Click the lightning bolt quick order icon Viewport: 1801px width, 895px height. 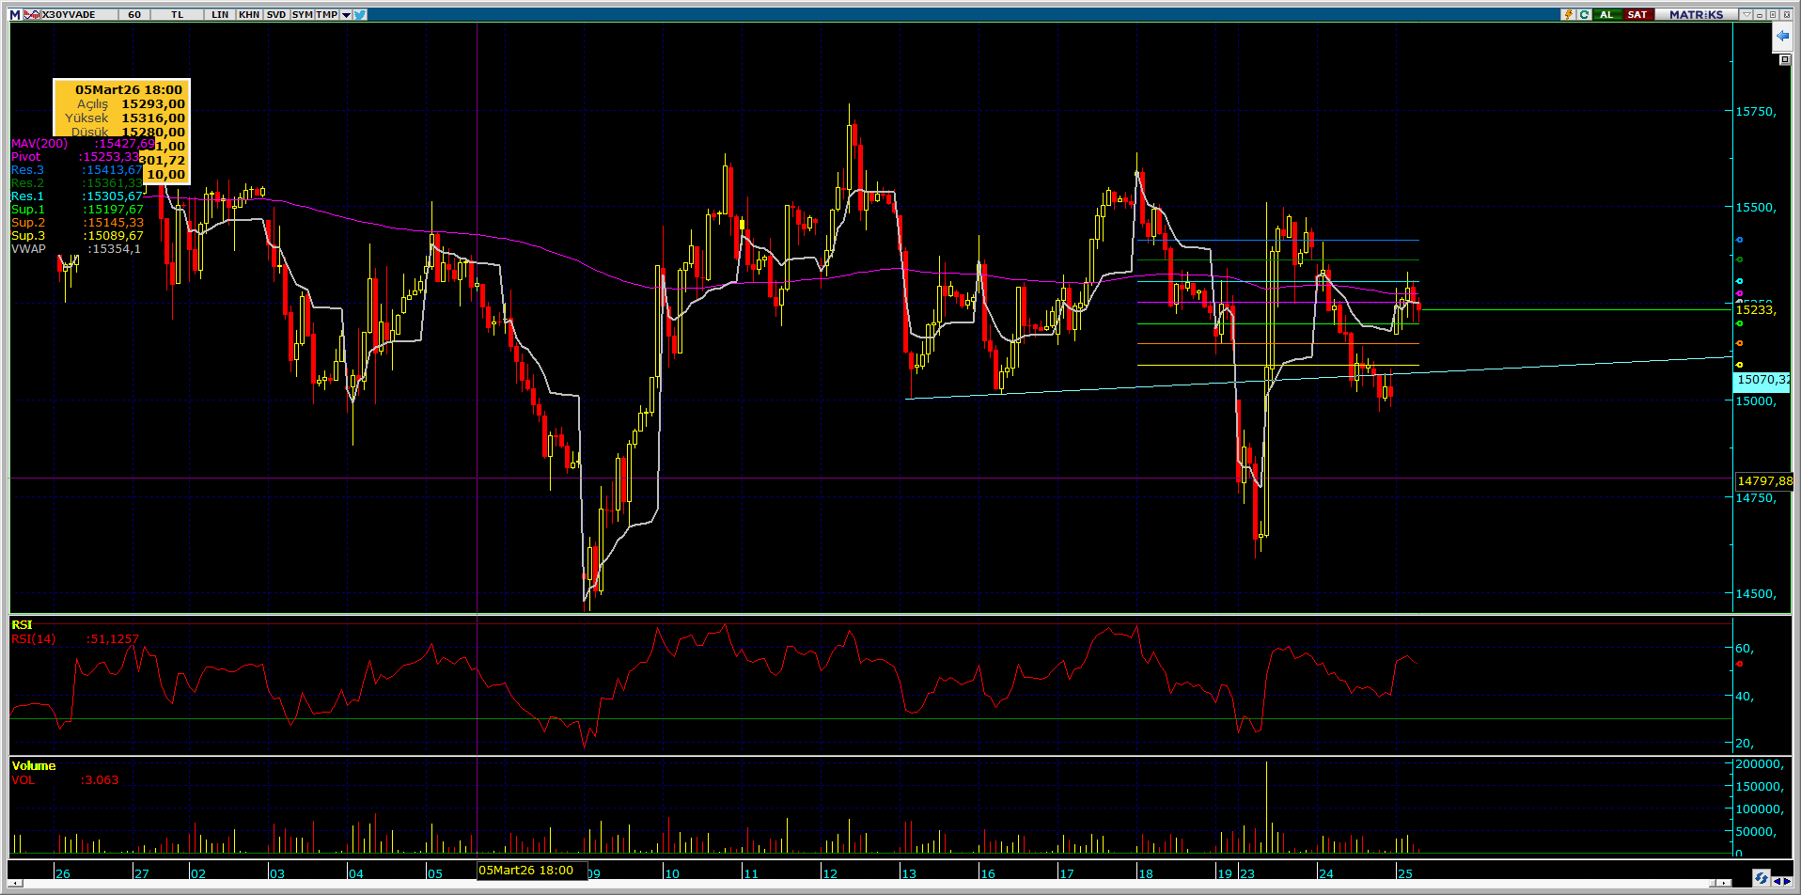1569,14
